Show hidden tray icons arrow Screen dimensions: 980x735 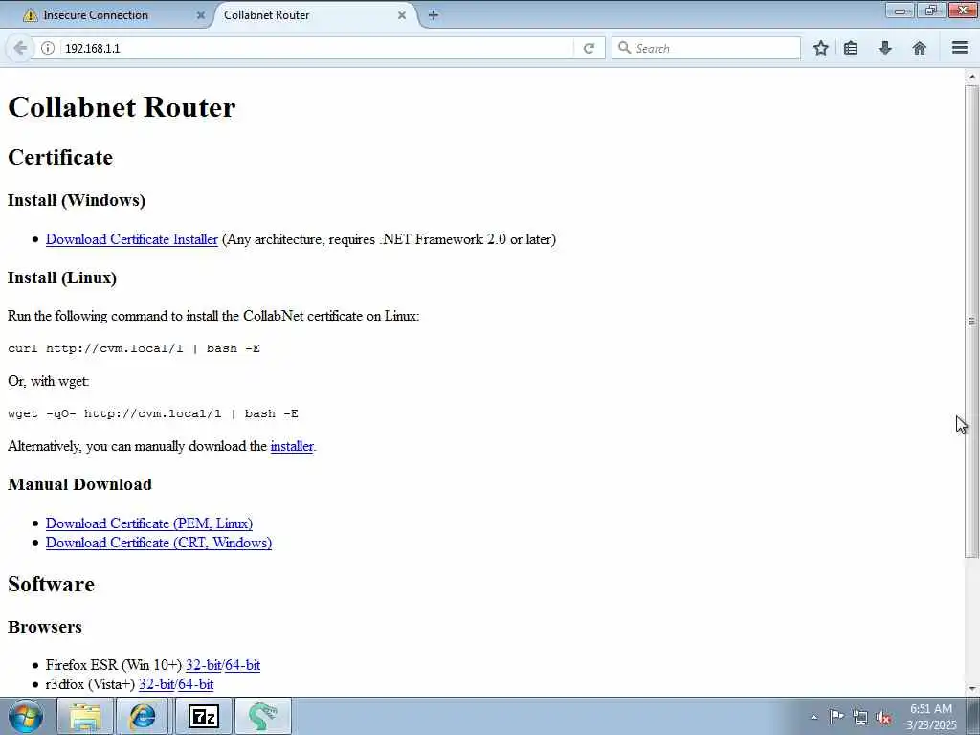point(813,718)
